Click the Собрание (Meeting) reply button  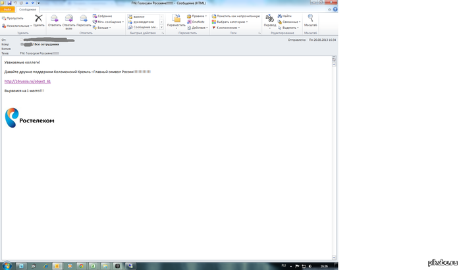pos(103,16)
